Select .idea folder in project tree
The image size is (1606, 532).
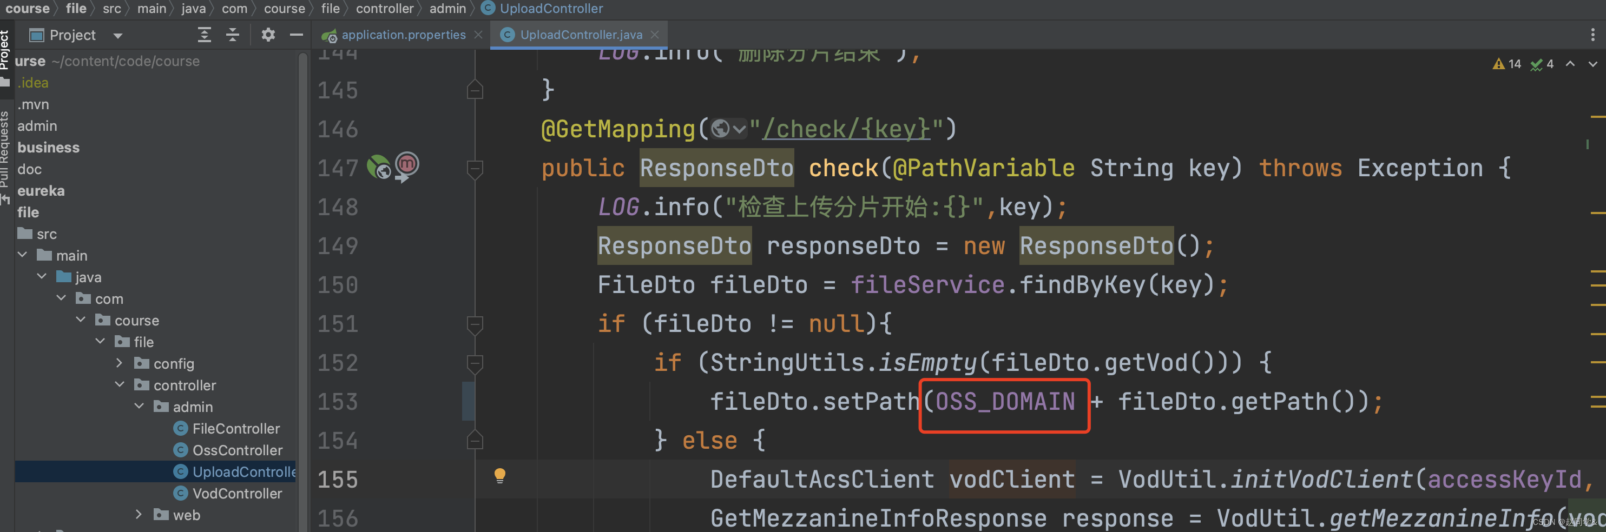click(x=33, y=83)
